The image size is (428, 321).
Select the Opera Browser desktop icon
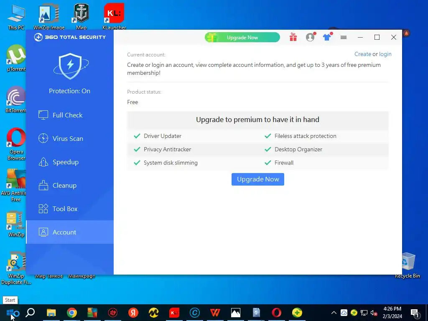(x=16, y=144)
